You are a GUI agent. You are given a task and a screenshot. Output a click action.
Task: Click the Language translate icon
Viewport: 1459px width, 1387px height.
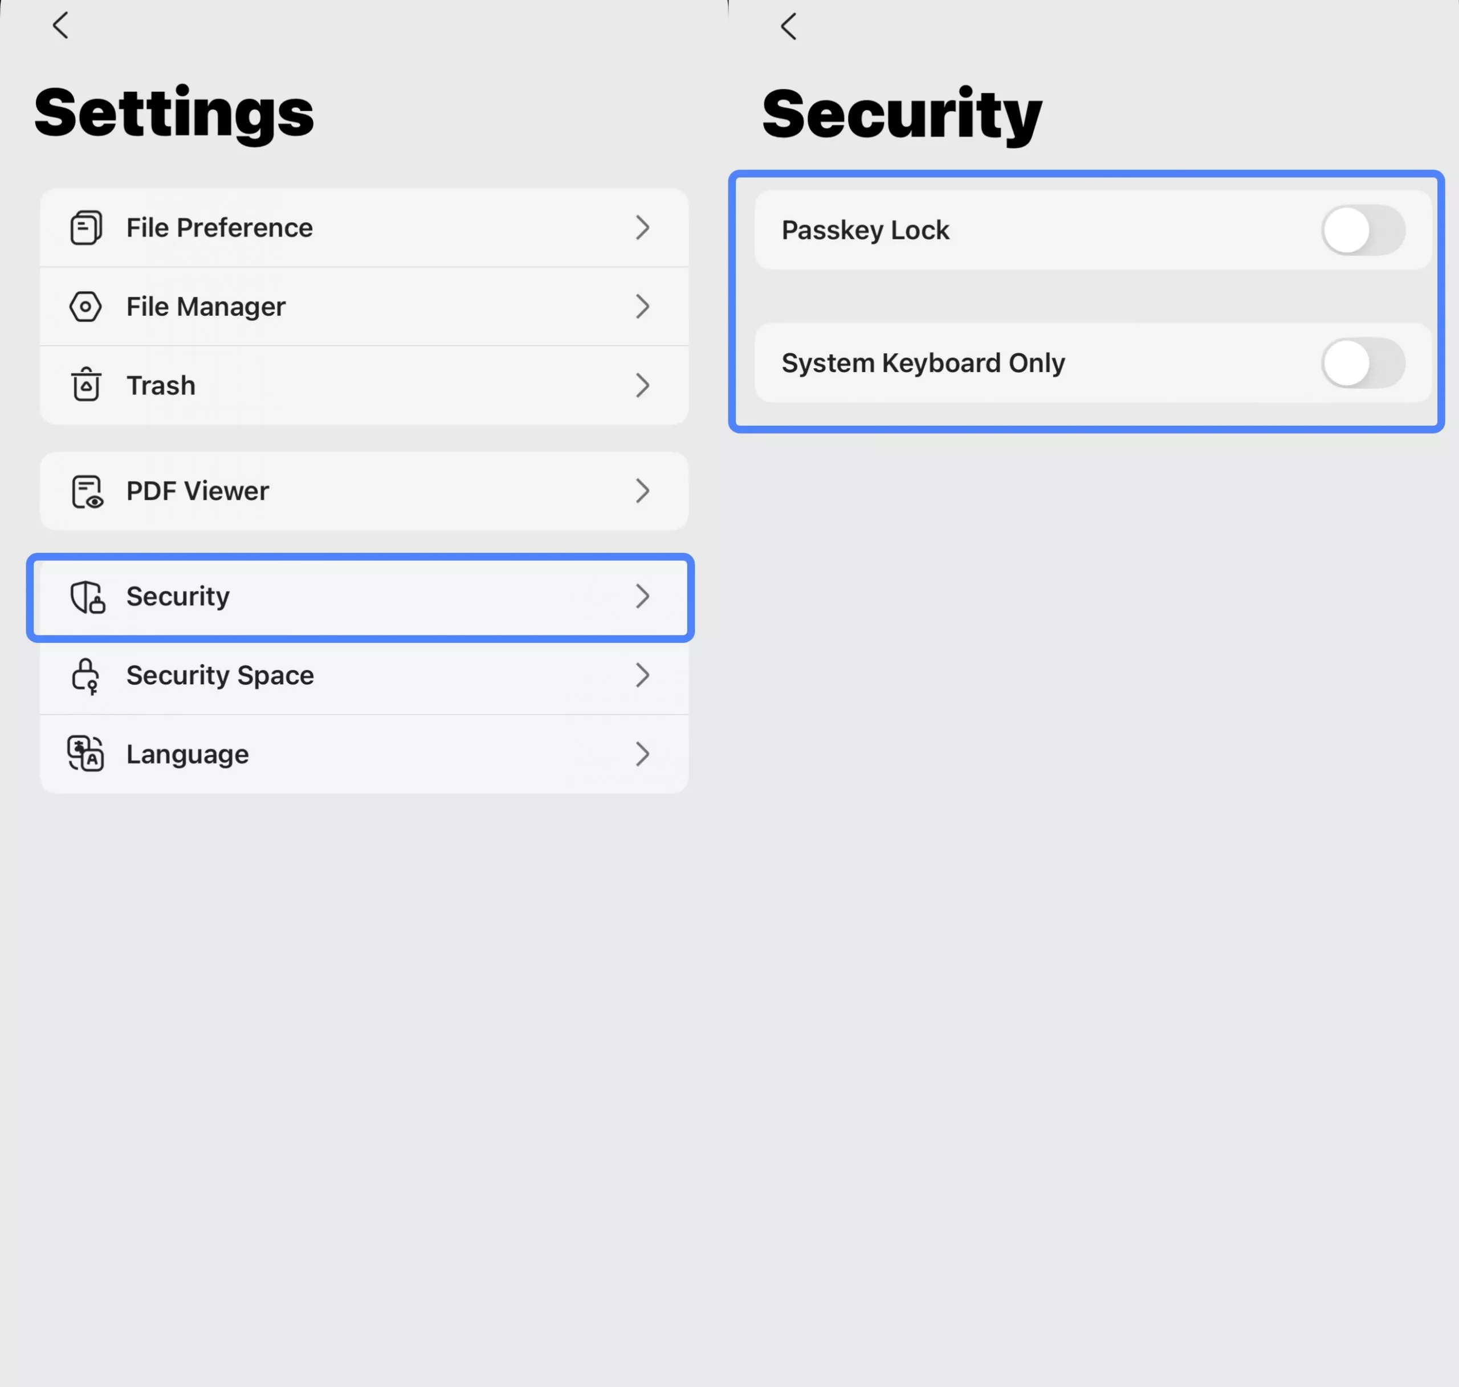tap(86, 753)
